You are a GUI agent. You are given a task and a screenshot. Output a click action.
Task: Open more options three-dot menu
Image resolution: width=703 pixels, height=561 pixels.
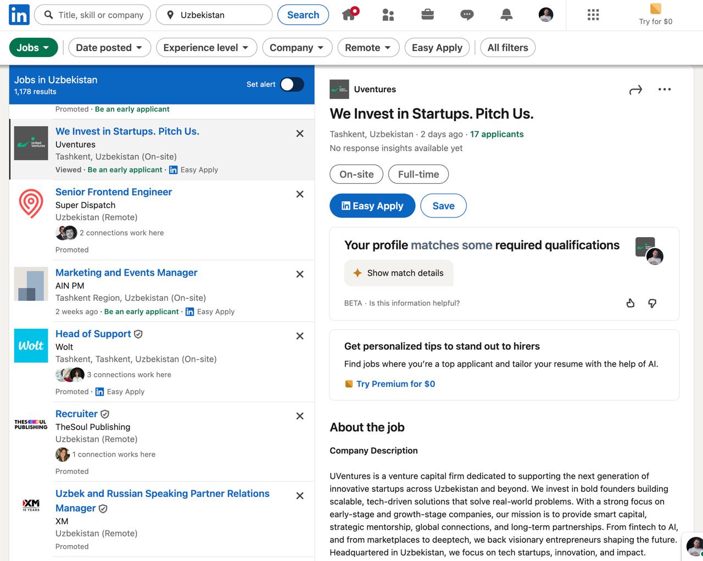click(x=665, y=89)
